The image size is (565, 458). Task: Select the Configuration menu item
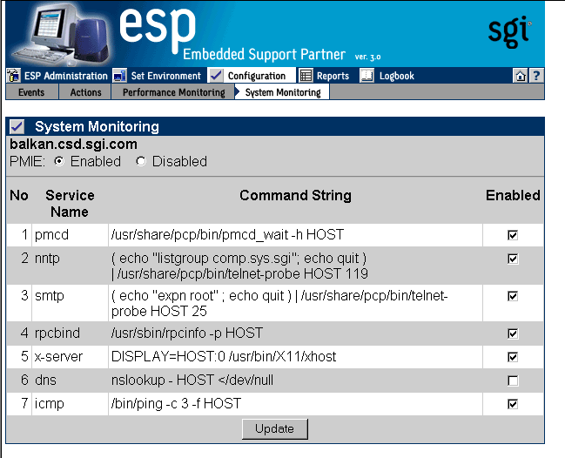[257, 76]
